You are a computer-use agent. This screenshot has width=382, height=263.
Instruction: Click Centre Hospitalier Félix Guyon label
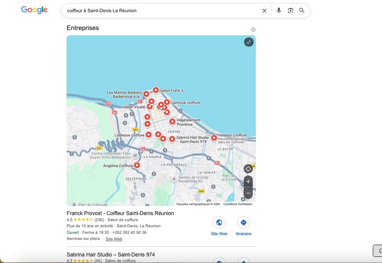tap(111, 155)
